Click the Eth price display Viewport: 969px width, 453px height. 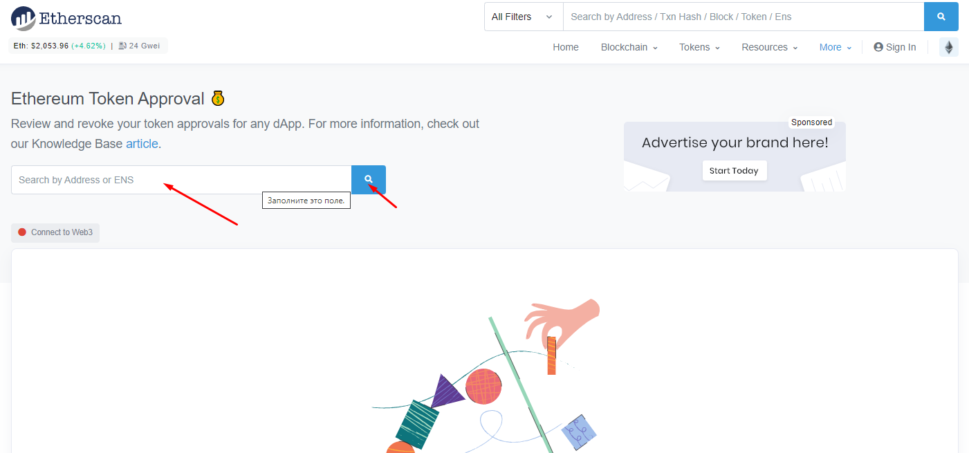59,46
